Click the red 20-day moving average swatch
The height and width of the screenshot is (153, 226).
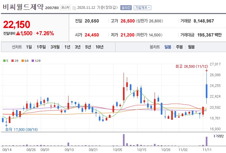12,61
